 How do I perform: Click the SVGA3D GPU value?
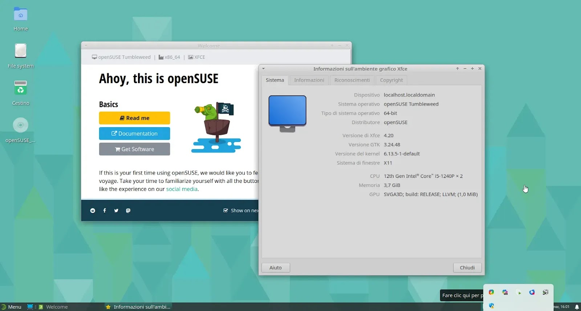click(x=431, y=195)
